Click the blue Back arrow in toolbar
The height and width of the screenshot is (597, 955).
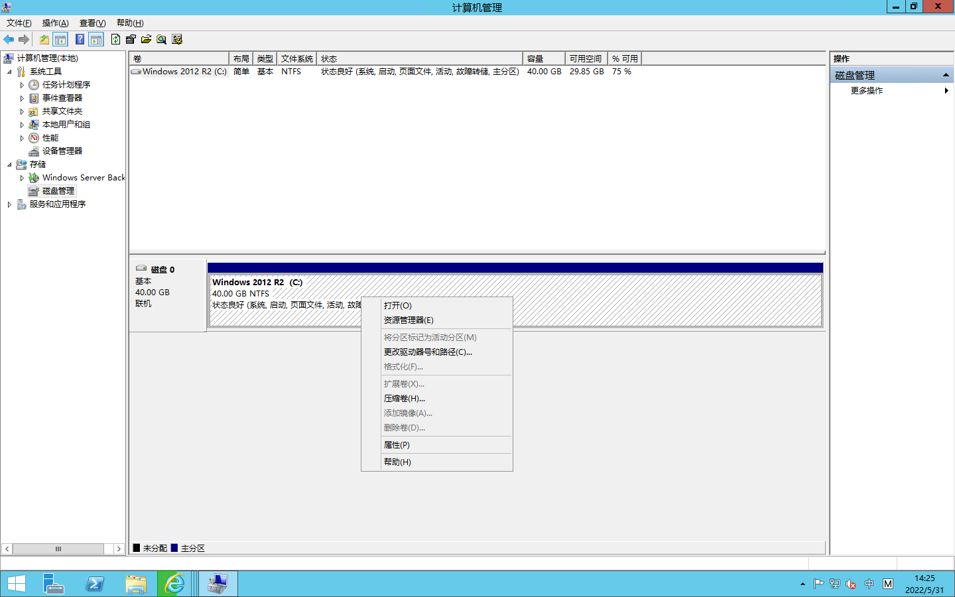pos(9,40)
